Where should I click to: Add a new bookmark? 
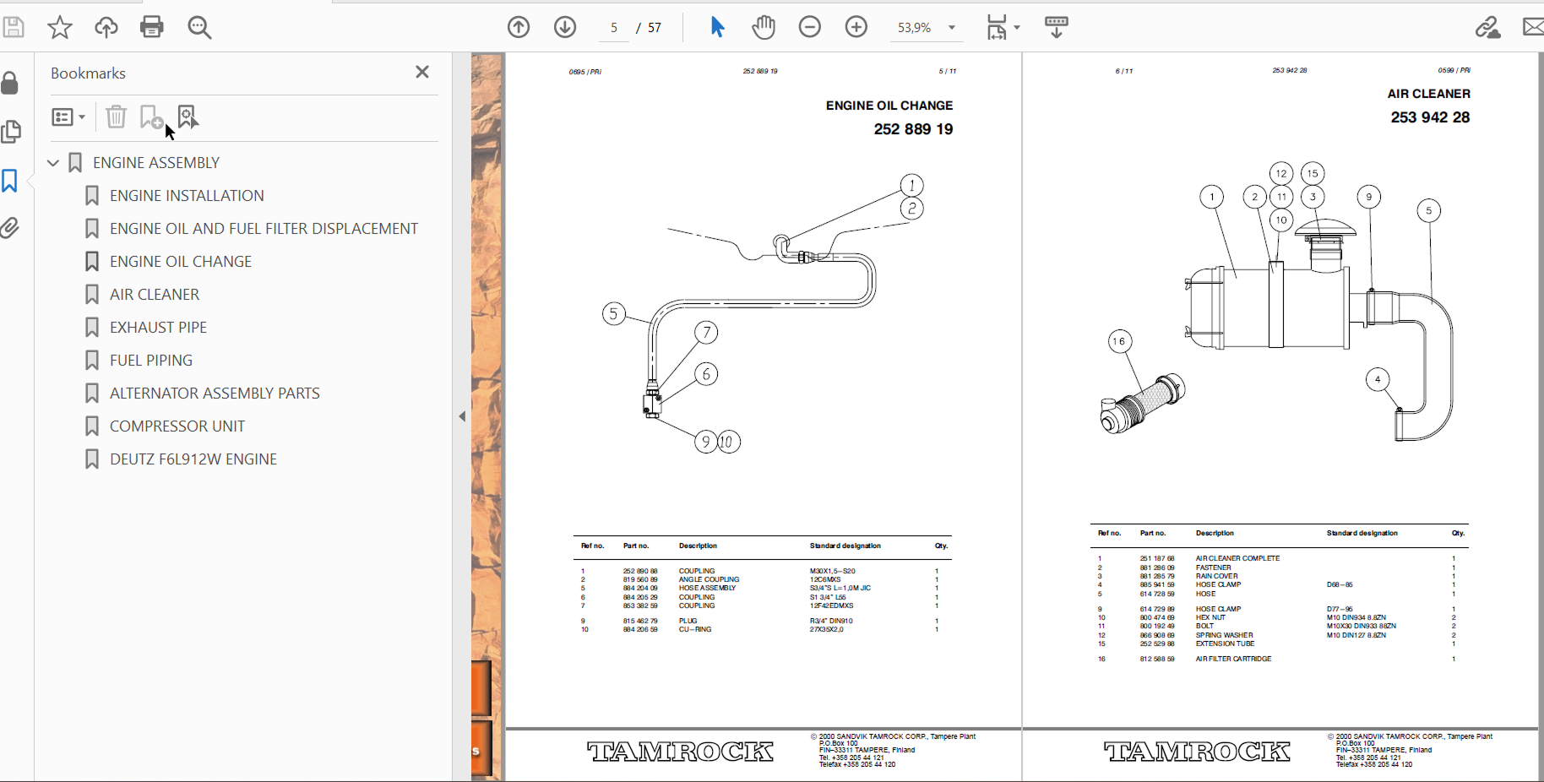click(151, 117)
